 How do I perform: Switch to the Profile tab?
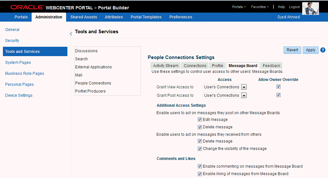217,66
